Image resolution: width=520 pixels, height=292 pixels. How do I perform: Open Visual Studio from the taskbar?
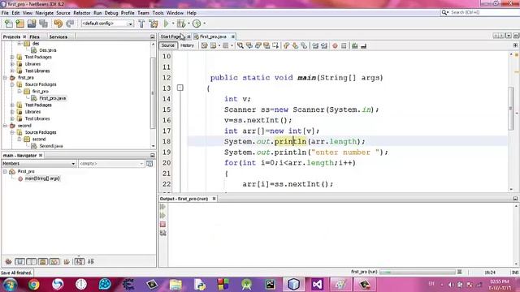317,285
